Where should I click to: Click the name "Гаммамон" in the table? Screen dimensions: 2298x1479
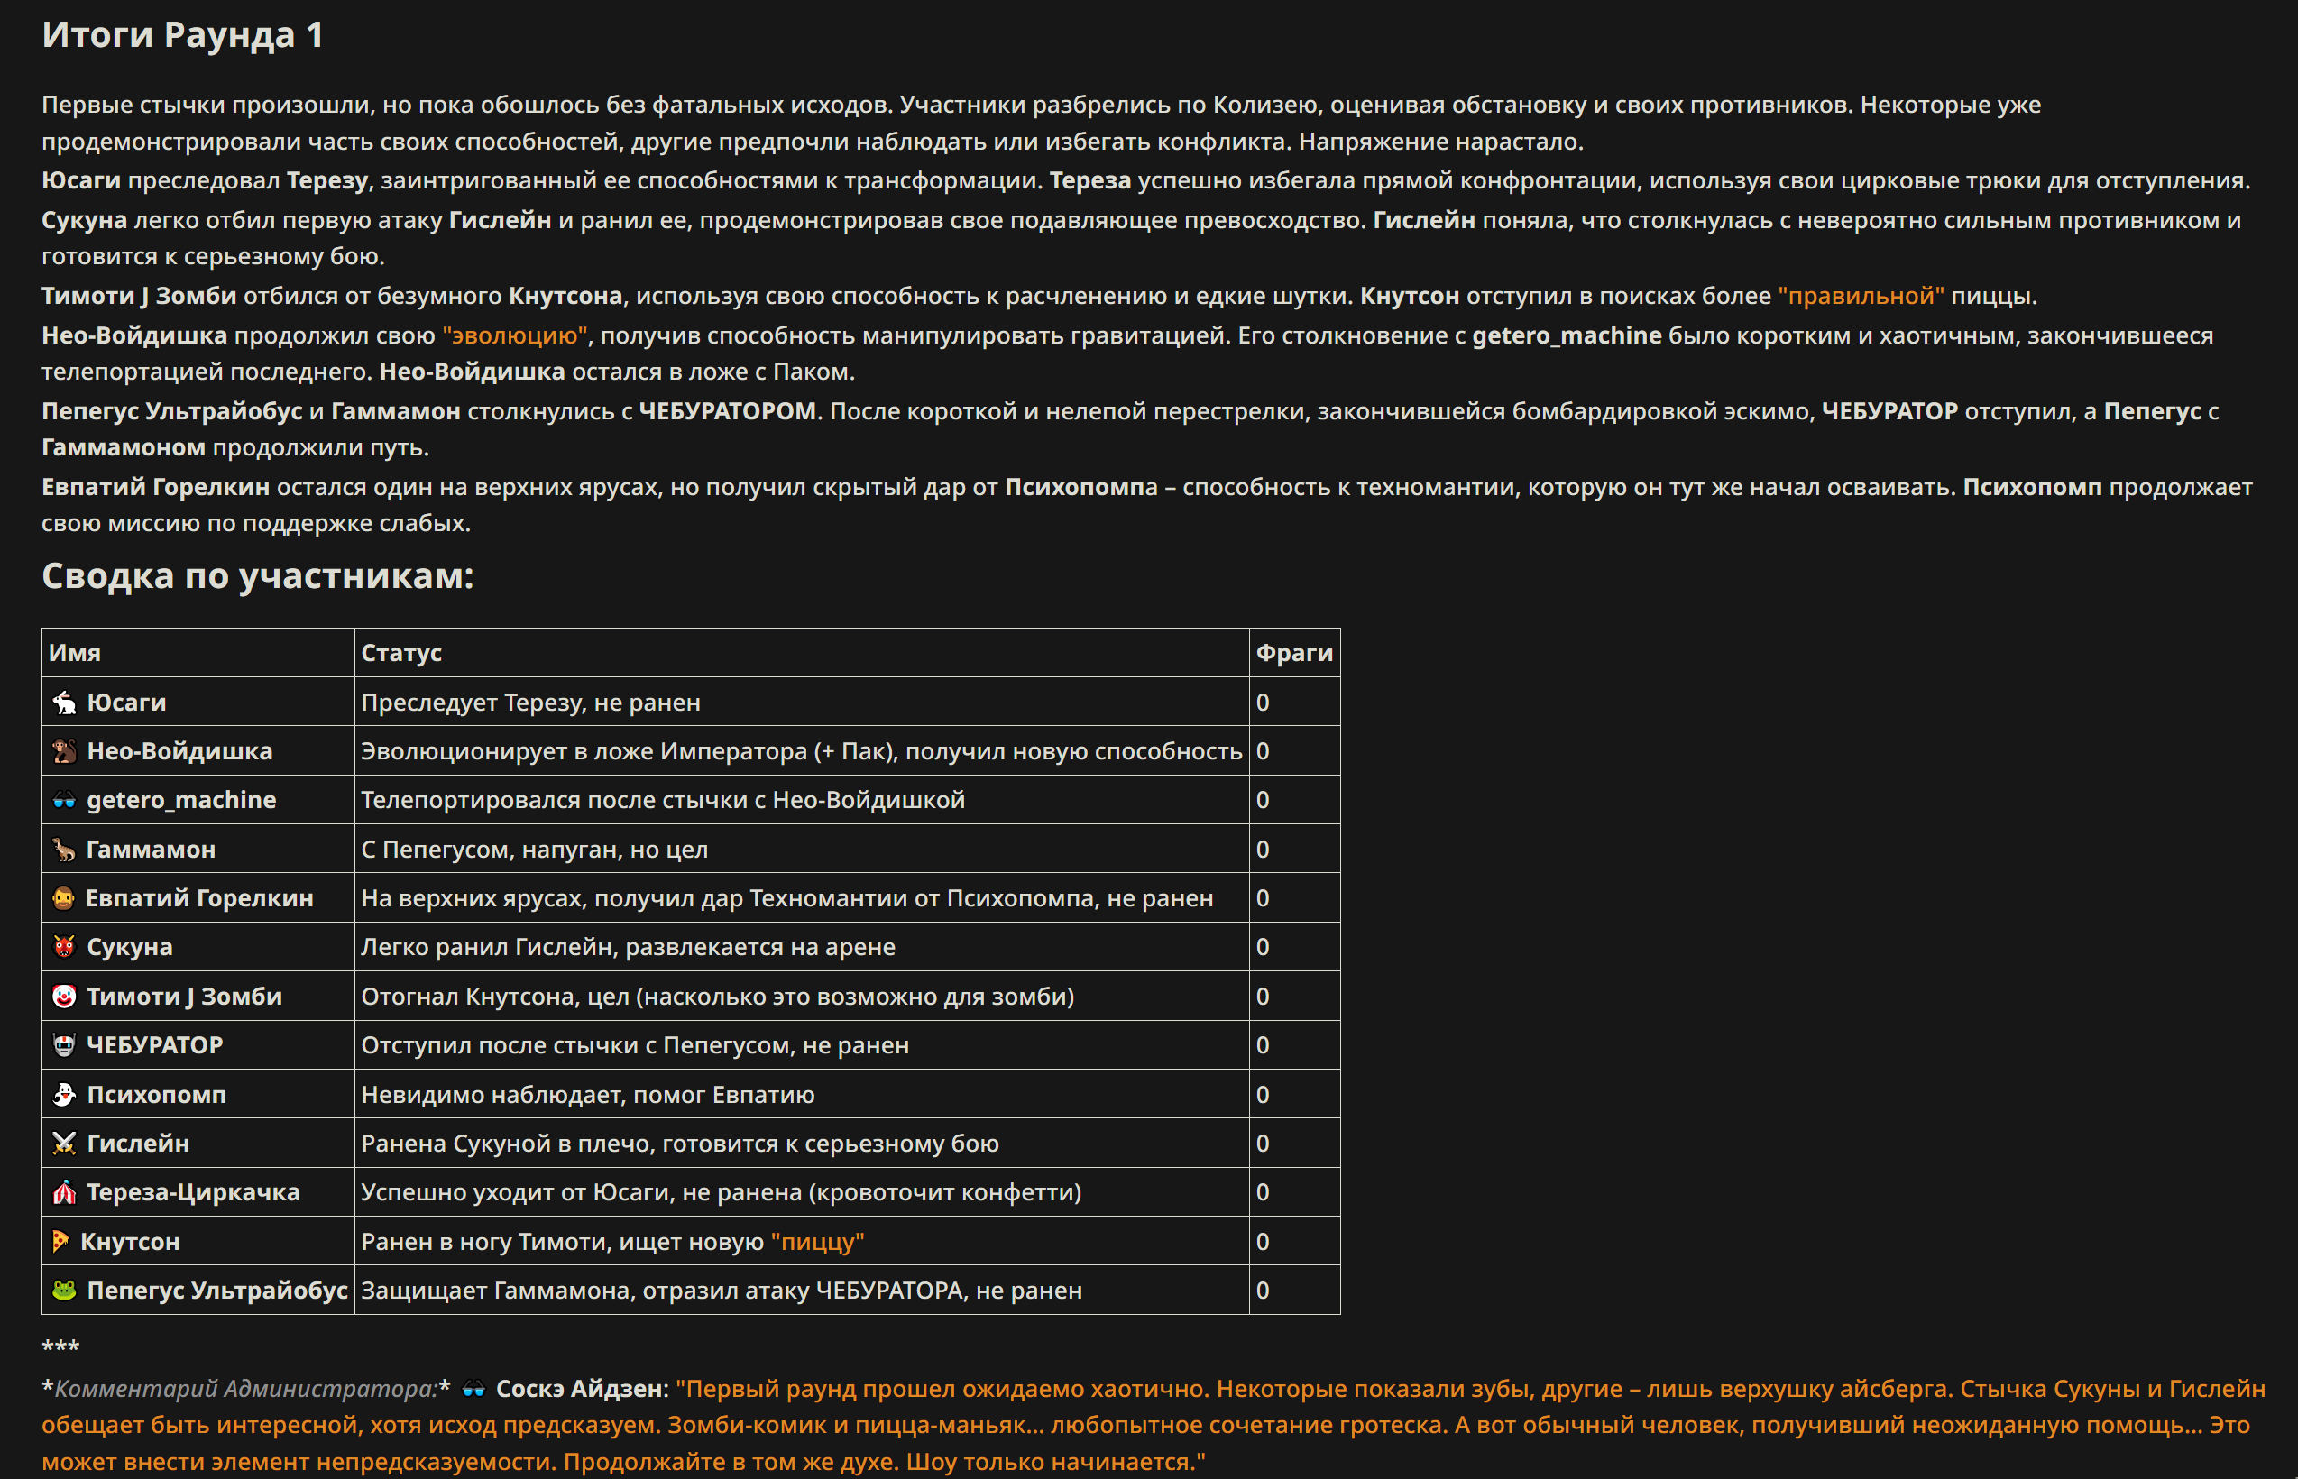click(152, 850)
